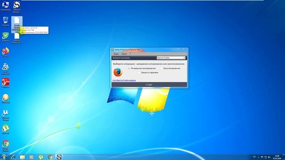Launch Firefox from the desktop shortcut

pyautogui.click(x=5, y=52)
